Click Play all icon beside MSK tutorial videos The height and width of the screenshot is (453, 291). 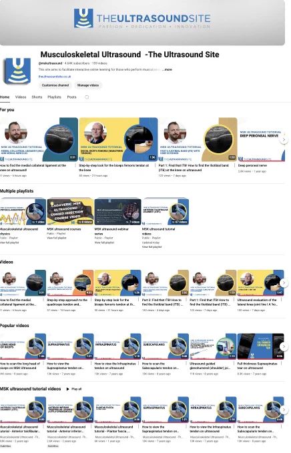(x=68, y=389)
